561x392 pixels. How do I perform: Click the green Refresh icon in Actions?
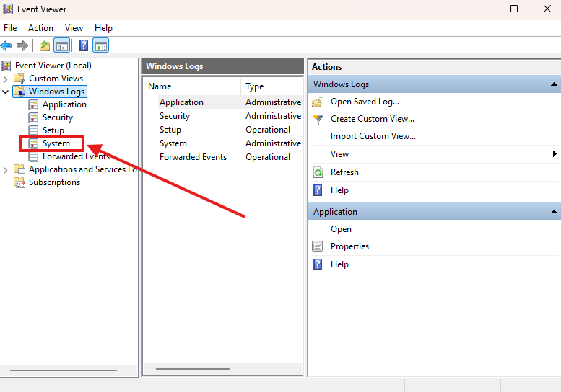click(318, 172)
